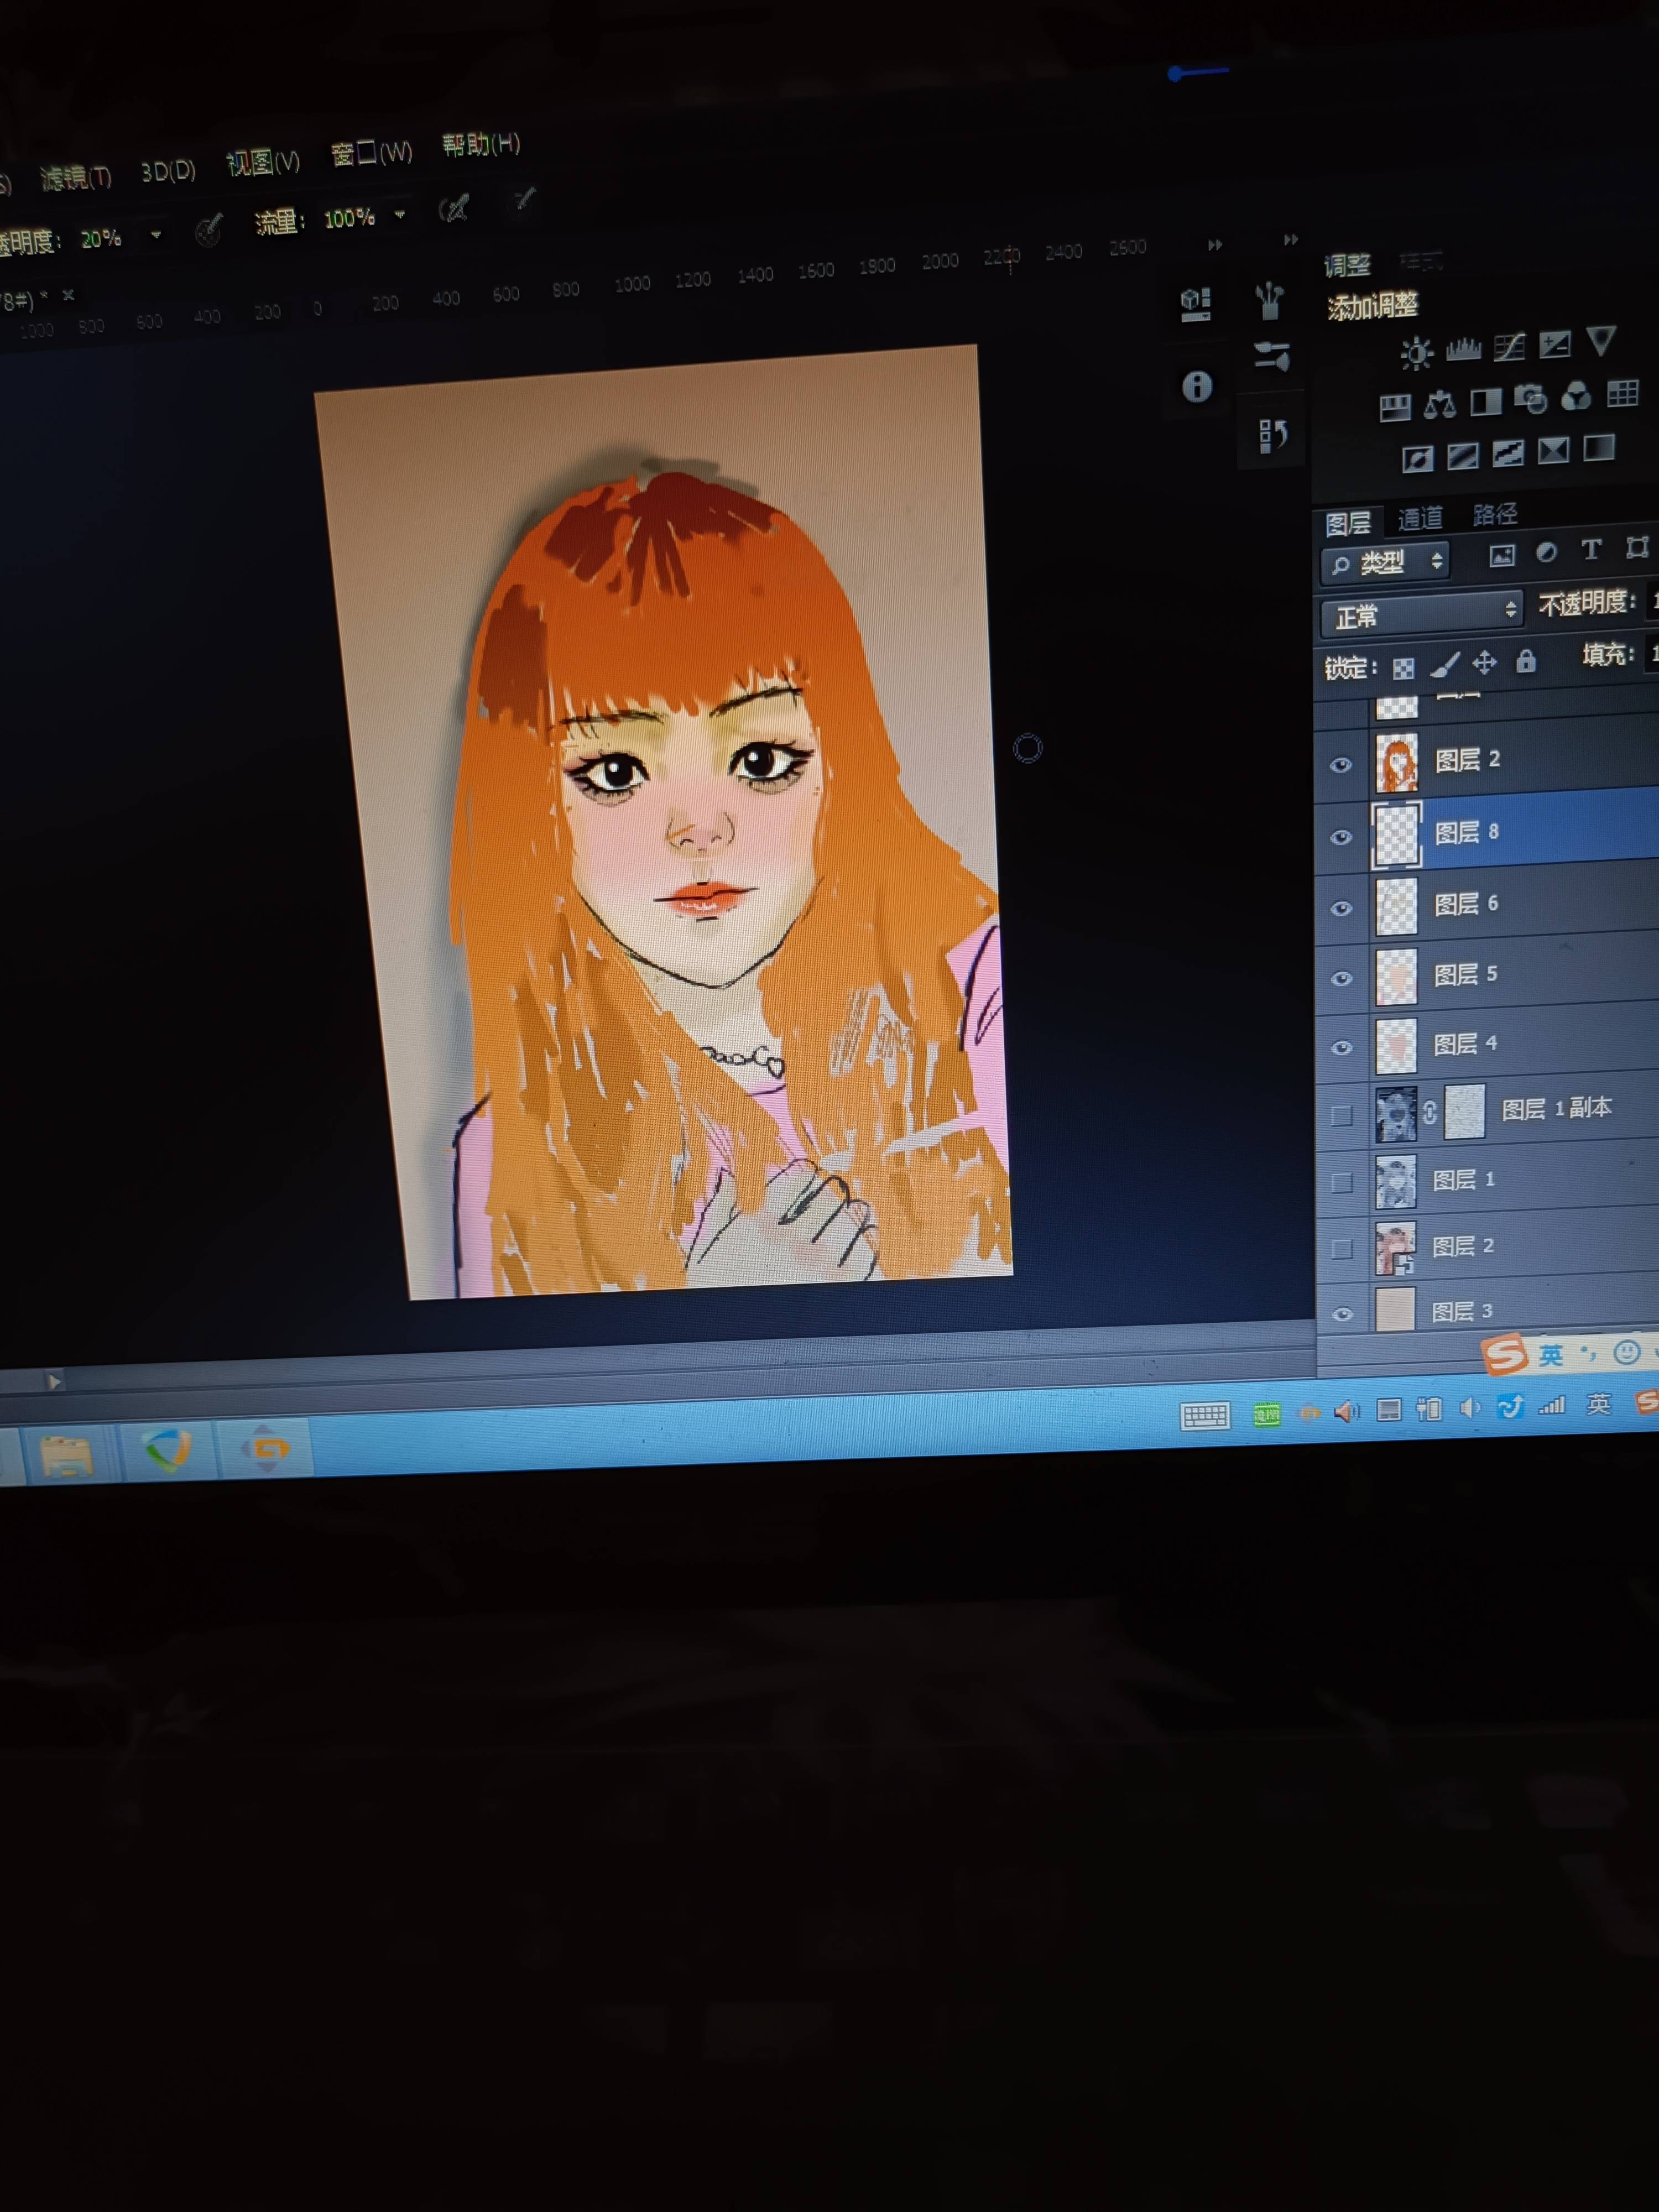Image resolution: width=1659 pixels, height=2212 pixels.
Task: Open the 流量 100% flow dropdown arrow
Action: 400,215
